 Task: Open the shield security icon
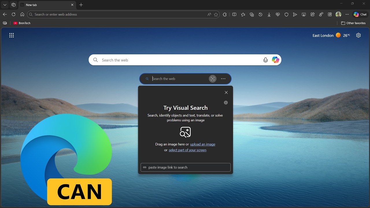coord(286,14)
